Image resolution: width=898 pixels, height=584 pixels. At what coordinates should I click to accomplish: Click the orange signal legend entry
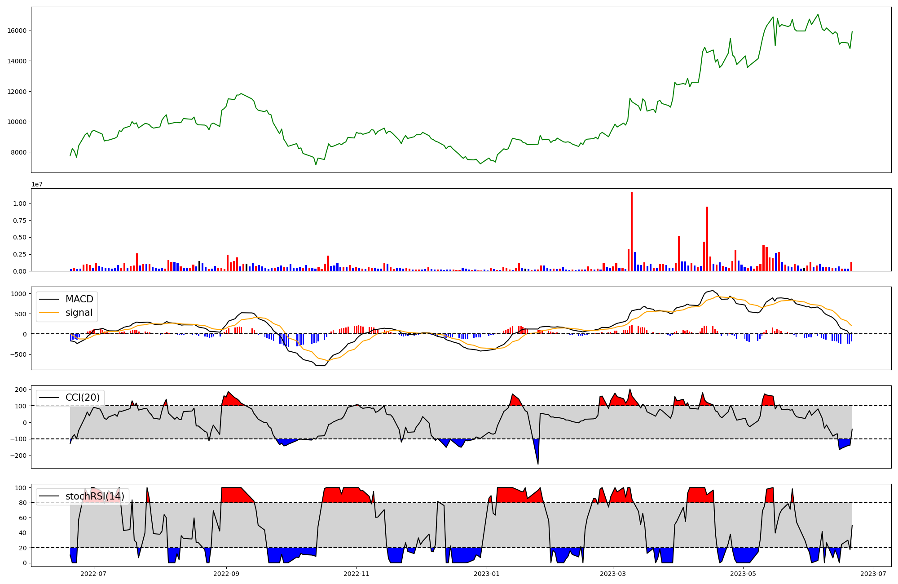(79, 313)
